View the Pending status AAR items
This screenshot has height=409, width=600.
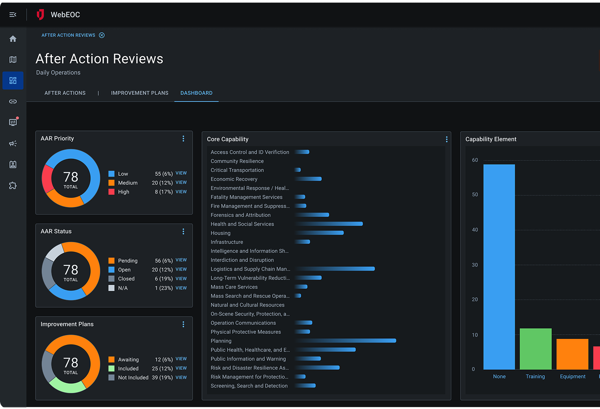point(181,260)
